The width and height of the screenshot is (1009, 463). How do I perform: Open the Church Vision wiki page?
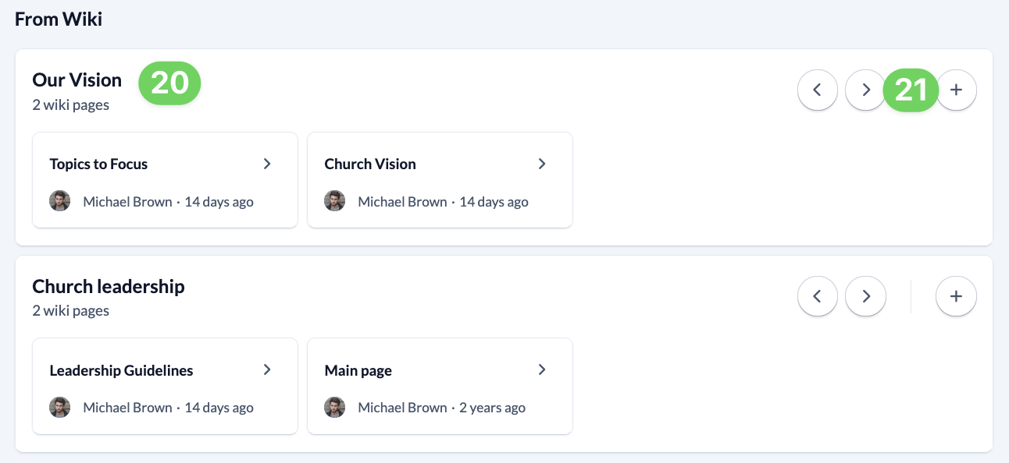[370, 164]
